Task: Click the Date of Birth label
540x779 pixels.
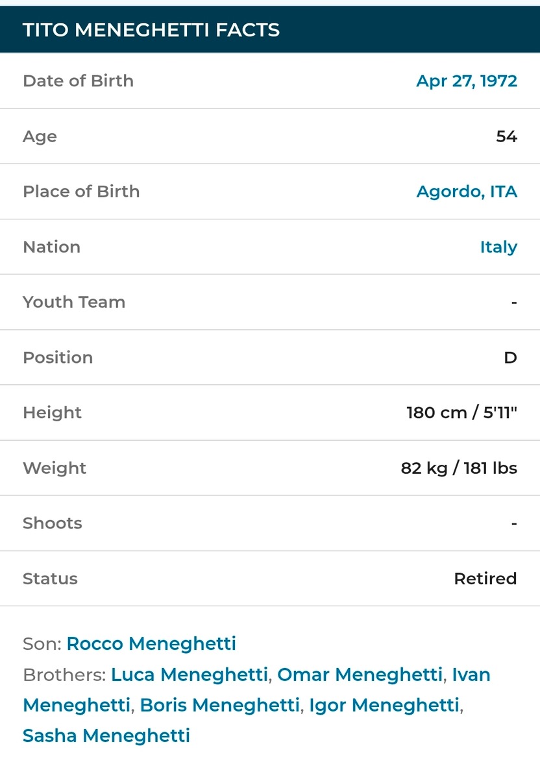Action: click(78, 81)
